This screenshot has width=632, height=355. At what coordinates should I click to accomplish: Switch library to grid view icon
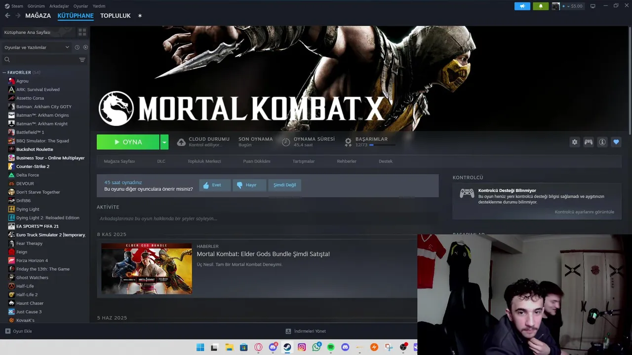point(82,32)
